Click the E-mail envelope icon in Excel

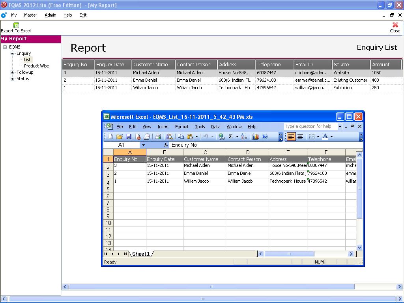point(147,137)
